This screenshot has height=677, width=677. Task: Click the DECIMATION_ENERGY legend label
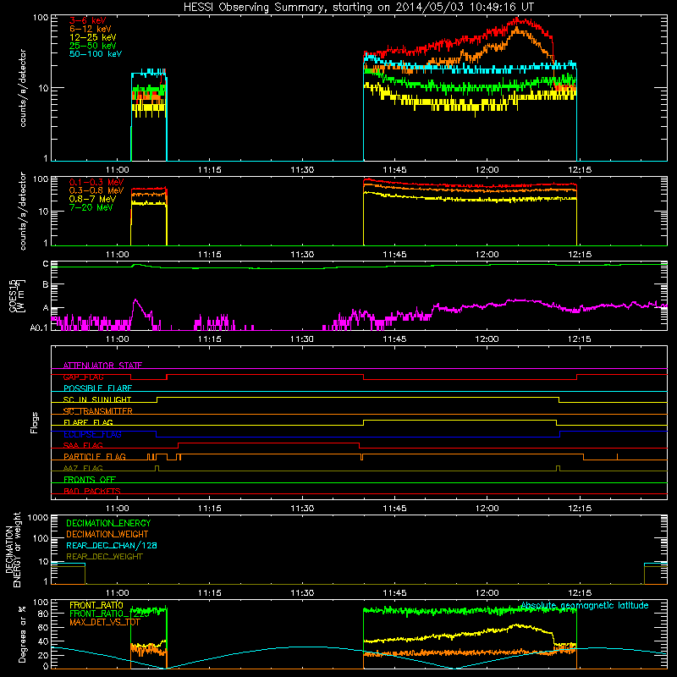click(108, 523)
